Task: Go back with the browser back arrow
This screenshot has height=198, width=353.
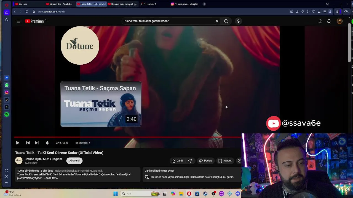Action: 15,12
